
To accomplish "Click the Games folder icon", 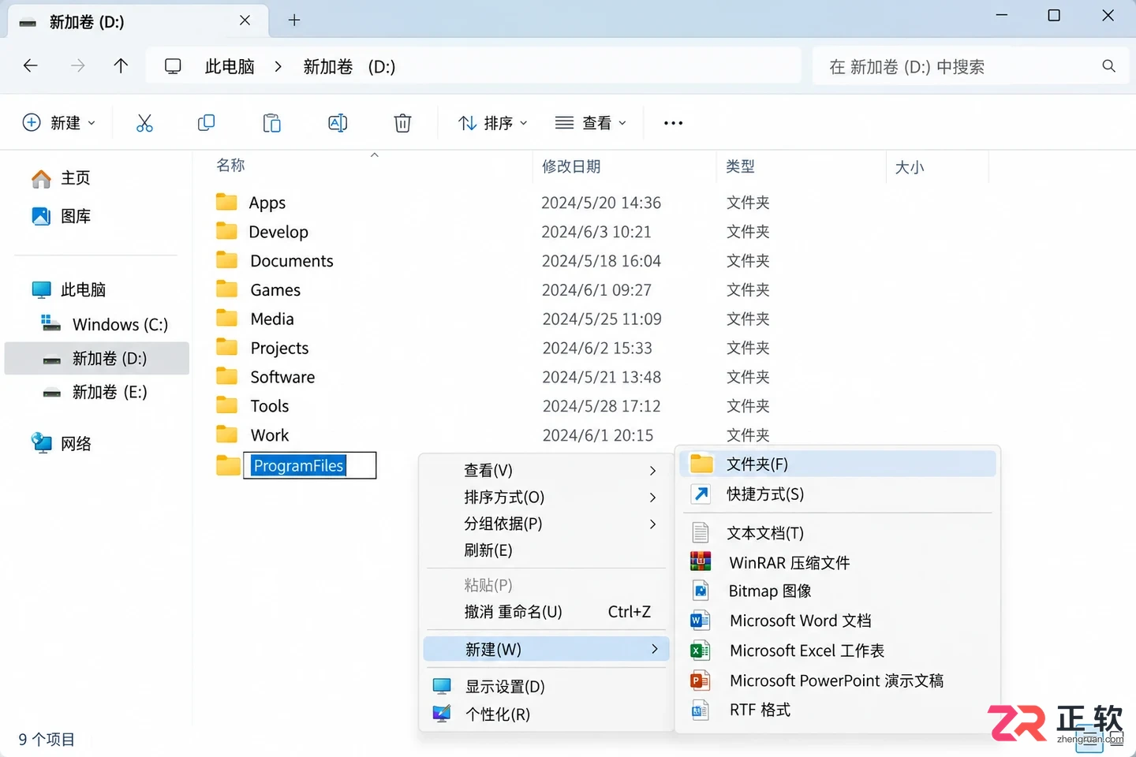I will (226, 289).
